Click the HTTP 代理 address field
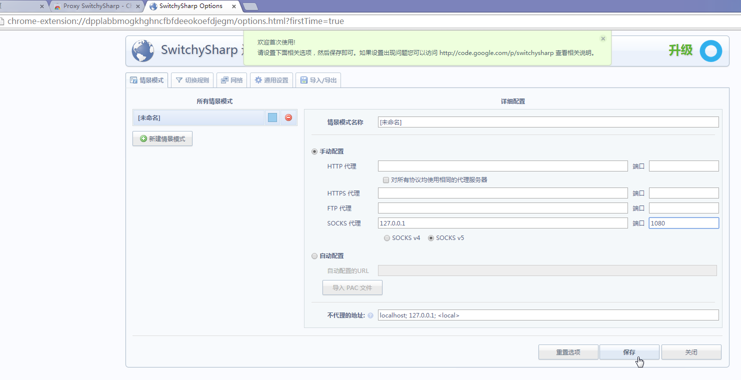 (503, 166)
